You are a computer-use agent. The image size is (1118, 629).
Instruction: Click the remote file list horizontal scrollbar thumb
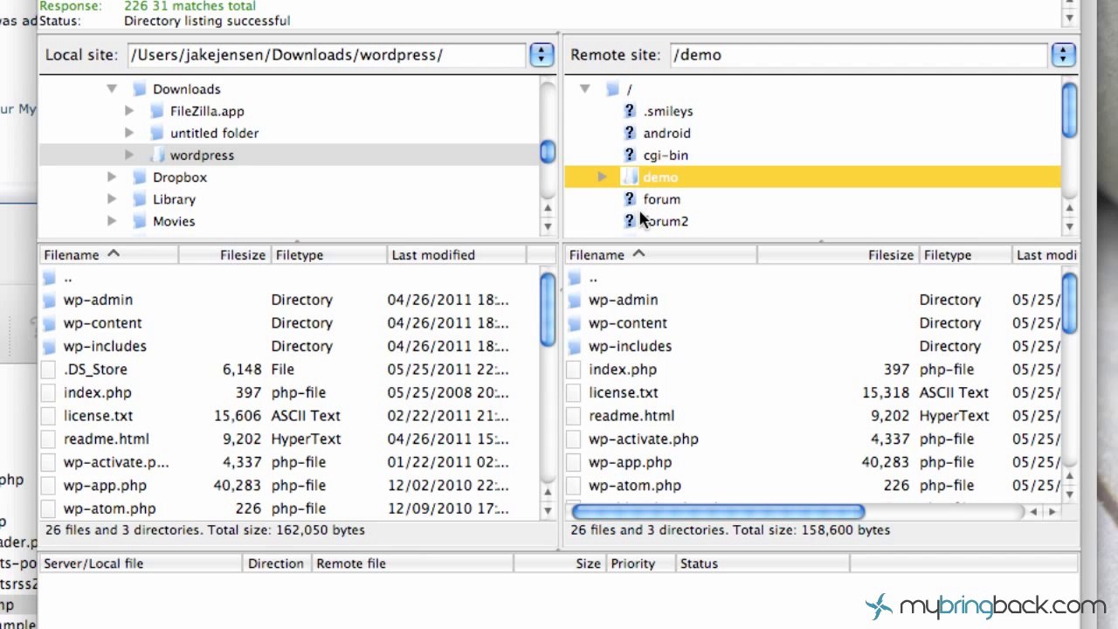coord(718,512)
